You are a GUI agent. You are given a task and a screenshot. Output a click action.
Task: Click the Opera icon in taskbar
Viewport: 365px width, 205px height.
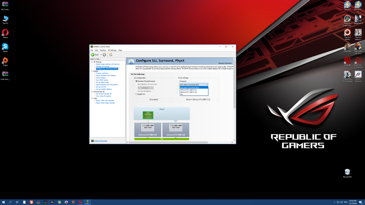point(80,202)
